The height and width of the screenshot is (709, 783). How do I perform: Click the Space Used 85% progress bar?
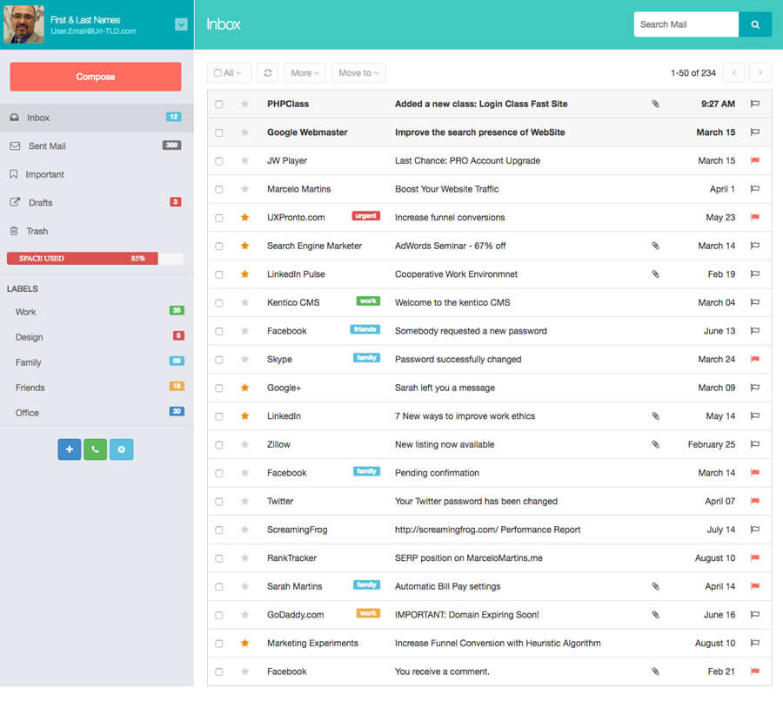tap(96, 259)
